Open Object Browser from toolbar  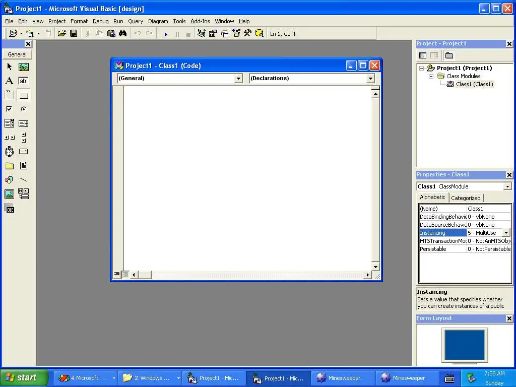(236, 34)
